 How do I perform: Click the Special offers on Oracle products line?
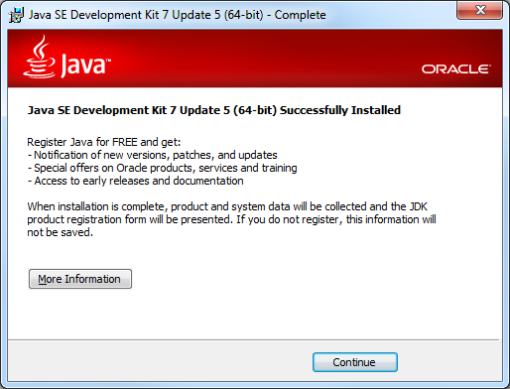pos(162,168)
